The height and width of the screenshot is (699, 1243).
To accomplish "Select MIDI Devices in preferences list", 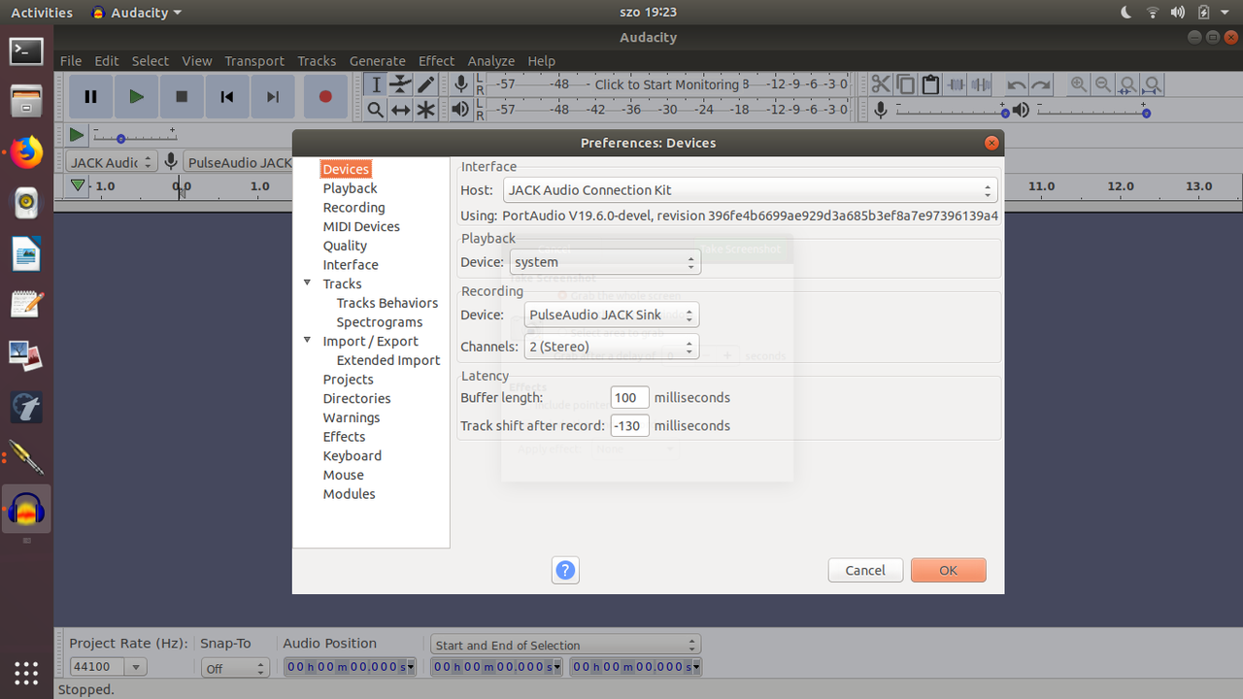I will pyautogui.click(x=361, y=226).
